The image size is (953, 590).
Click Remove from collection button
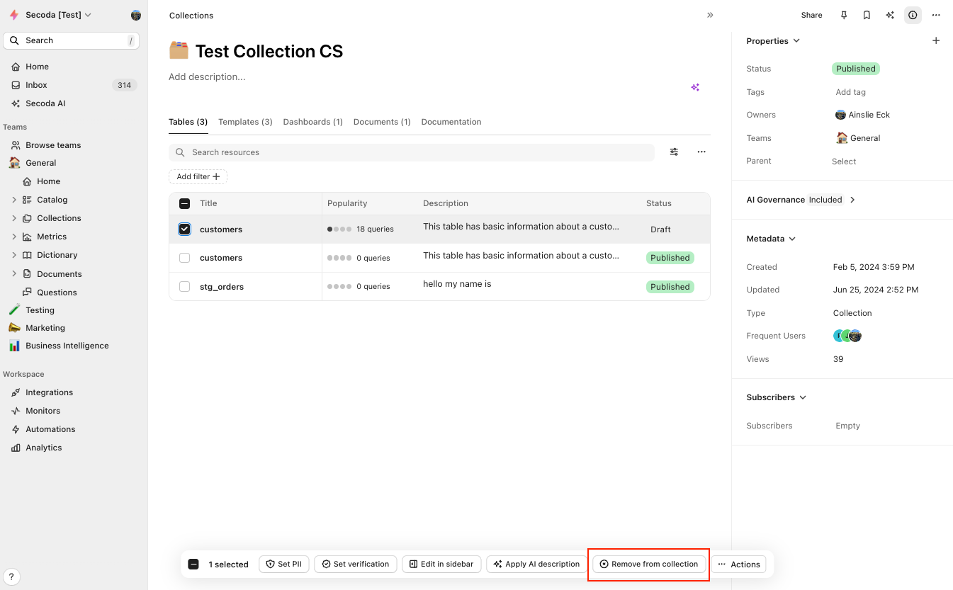[649, 564]
